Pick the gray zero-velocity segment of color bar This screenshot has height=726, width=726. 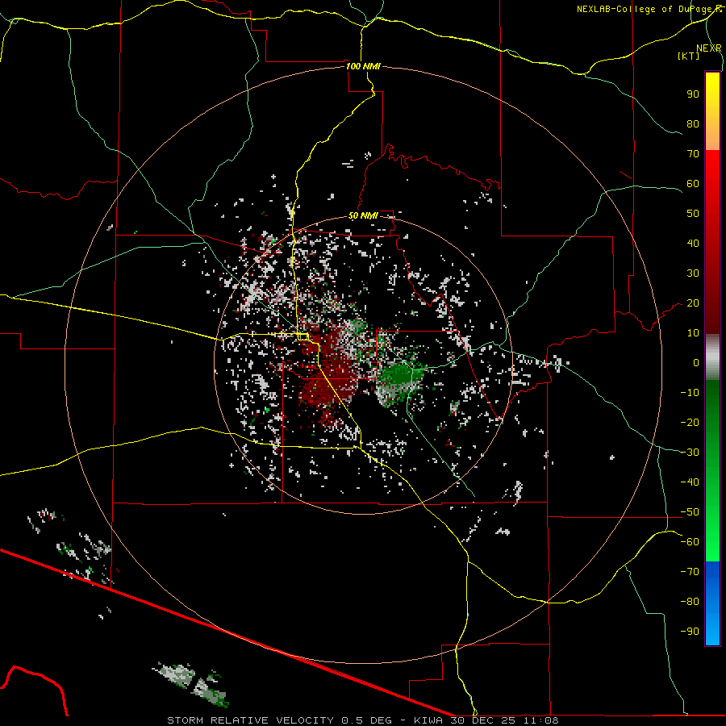(712, 357)
